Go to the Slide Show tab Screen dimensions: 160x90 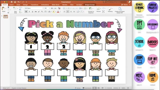coord(55,5)
